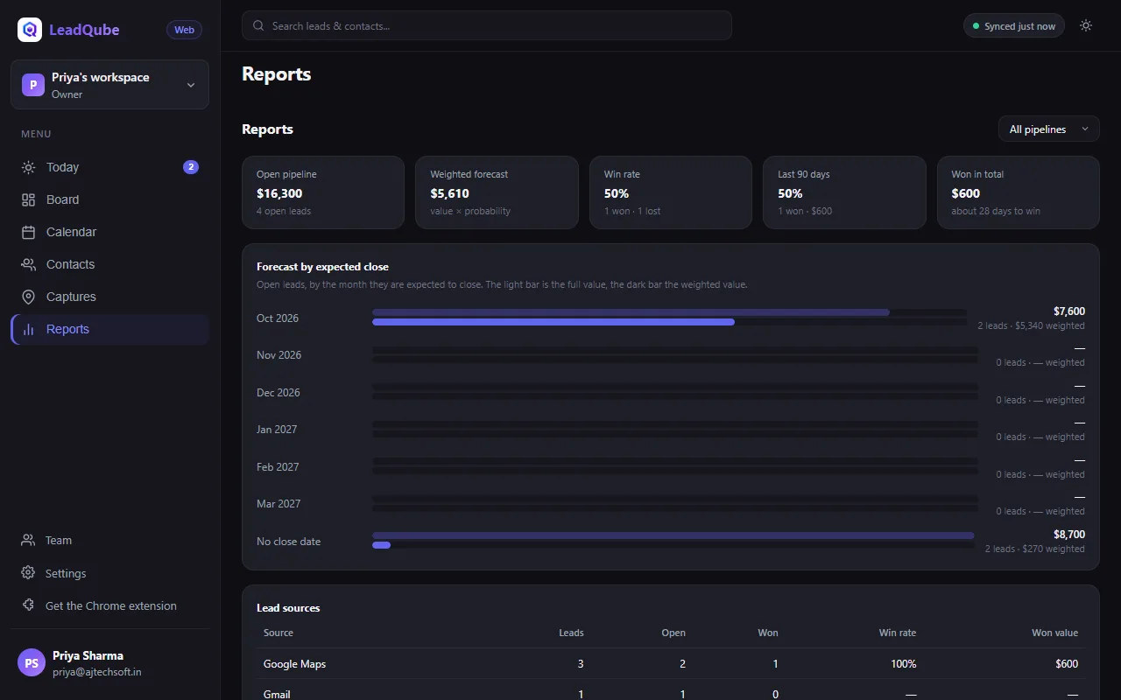Go to the Board page
The image size is (1121, 700).
point(110,199)
